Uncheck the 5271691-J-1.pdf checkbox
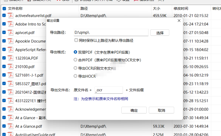This screenshot has width=221, height=136. (x=4, y=75)
